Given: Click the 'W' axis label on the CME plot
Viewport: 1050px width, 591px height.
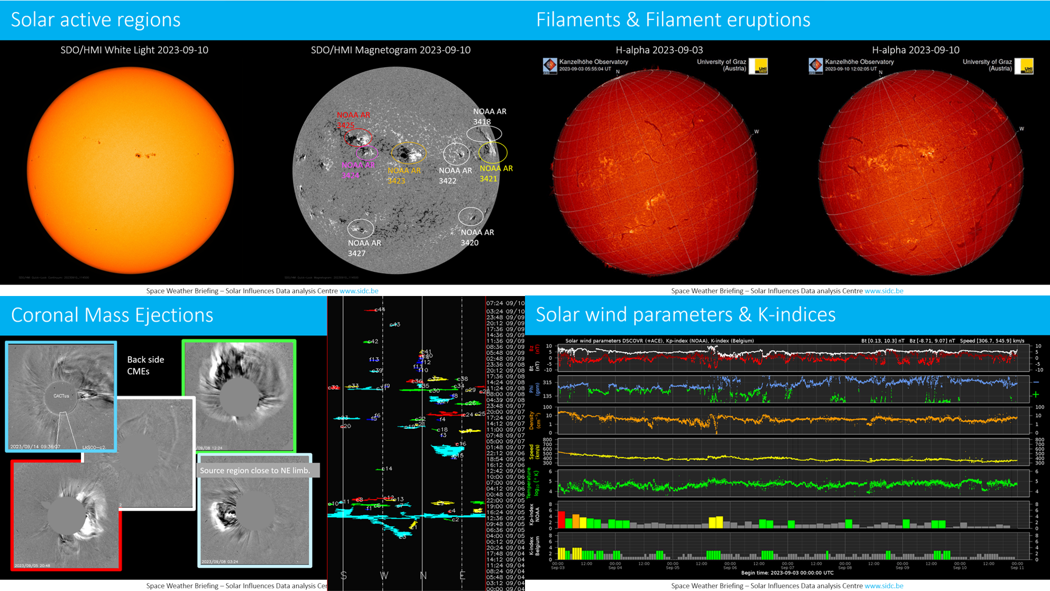Looking at the screenshot, I should click(384, 576).
